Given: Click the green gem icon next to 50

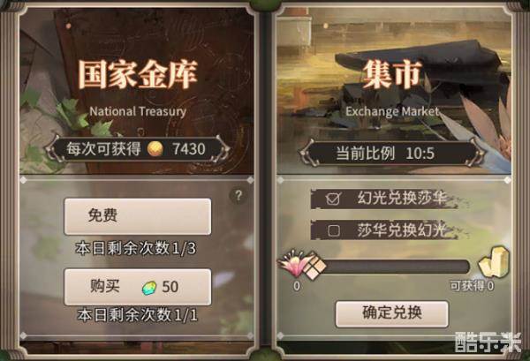Looking at the screenshot, I should tap(149, 288).
